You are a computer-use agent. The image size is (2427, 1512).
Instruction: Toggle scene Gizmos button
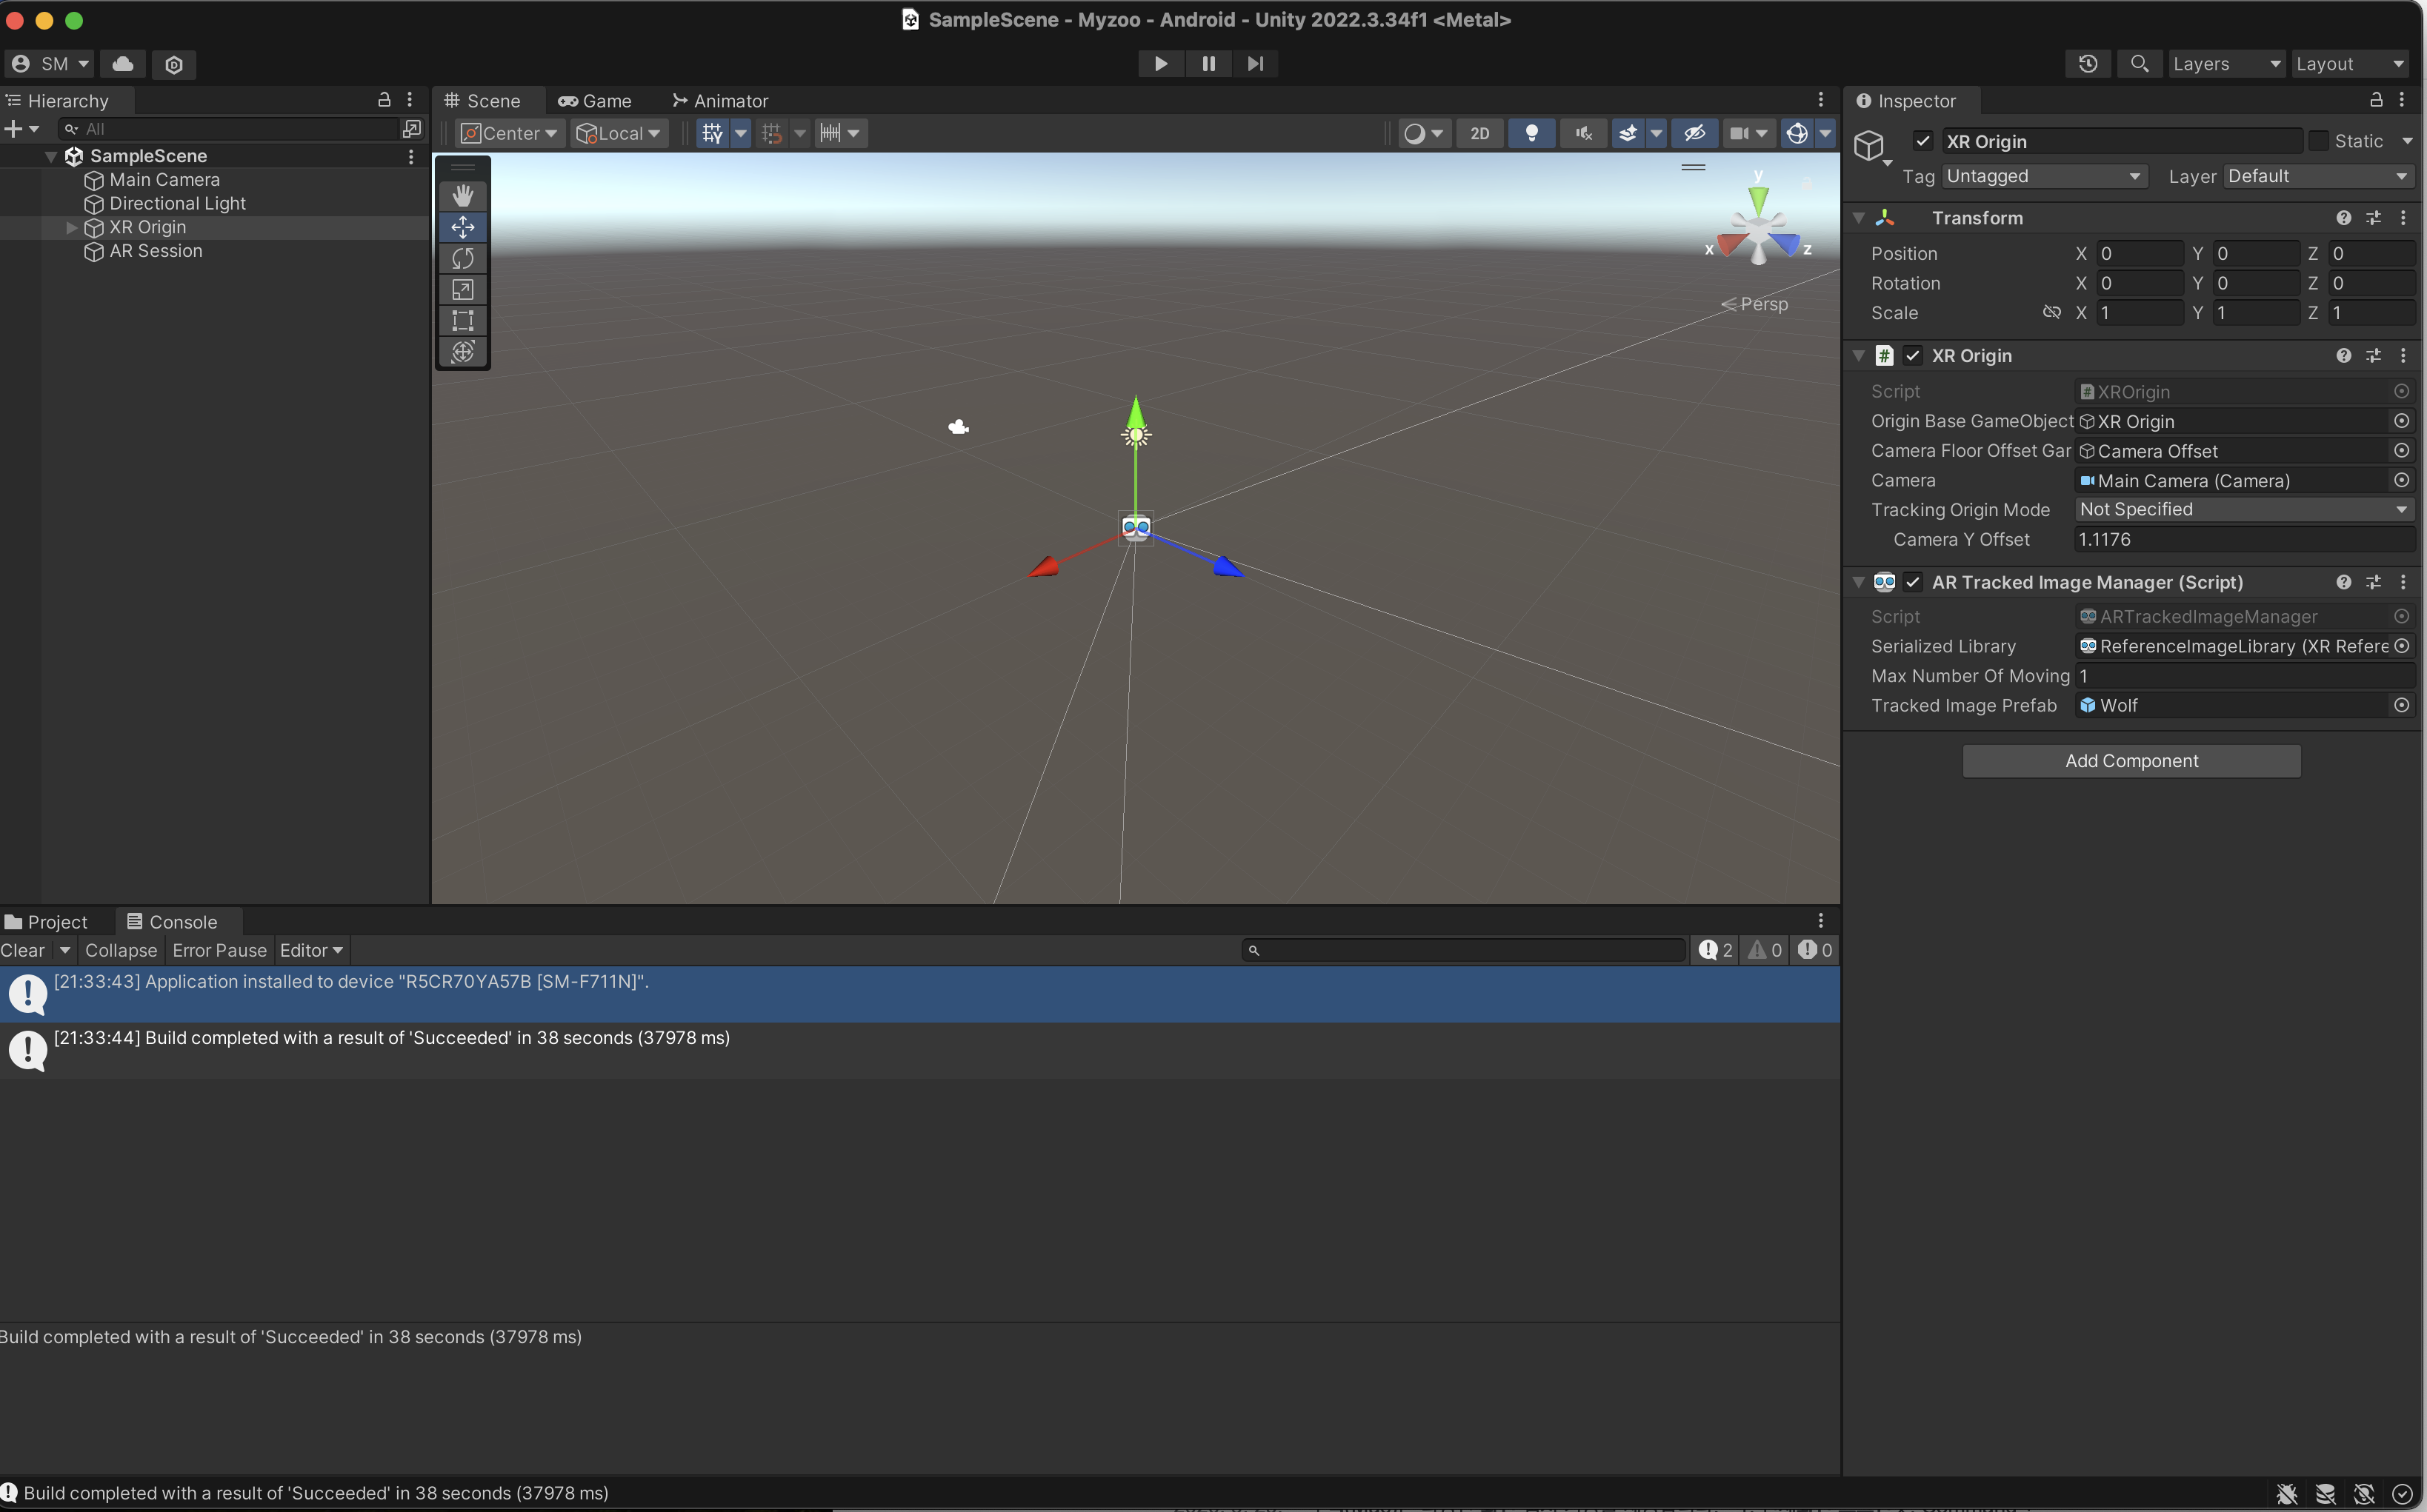[x=1797, y=134]
